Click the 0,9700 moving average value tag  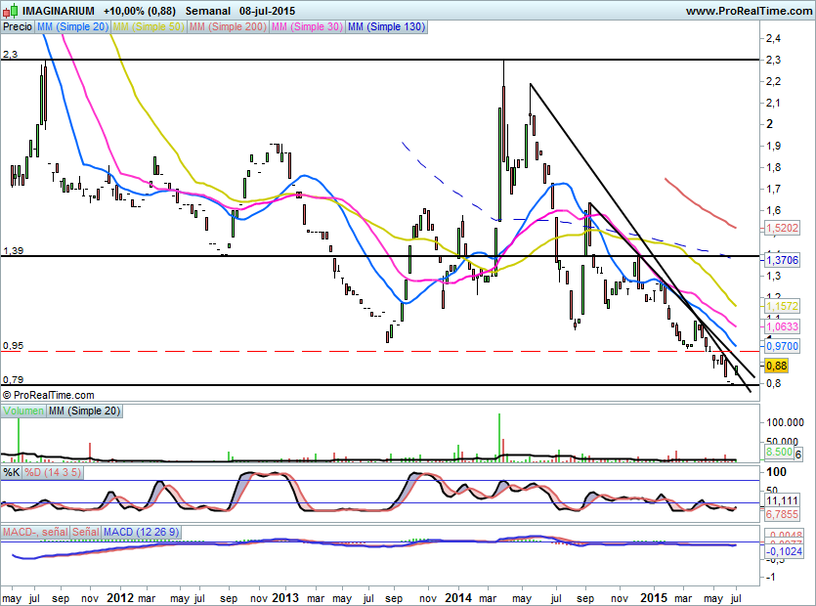pos(782,346)
